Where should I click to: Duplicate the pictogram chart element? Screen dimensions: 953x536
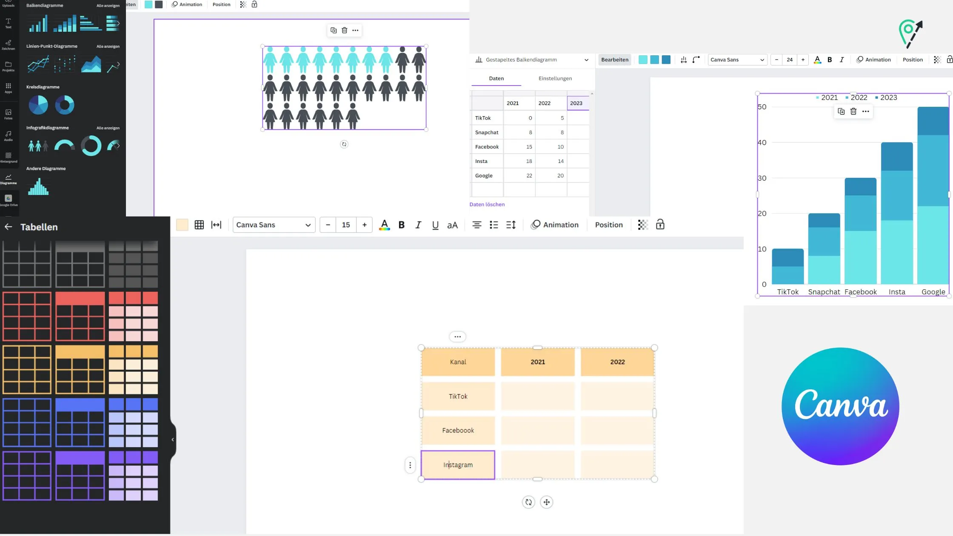[x=334, y=30]
